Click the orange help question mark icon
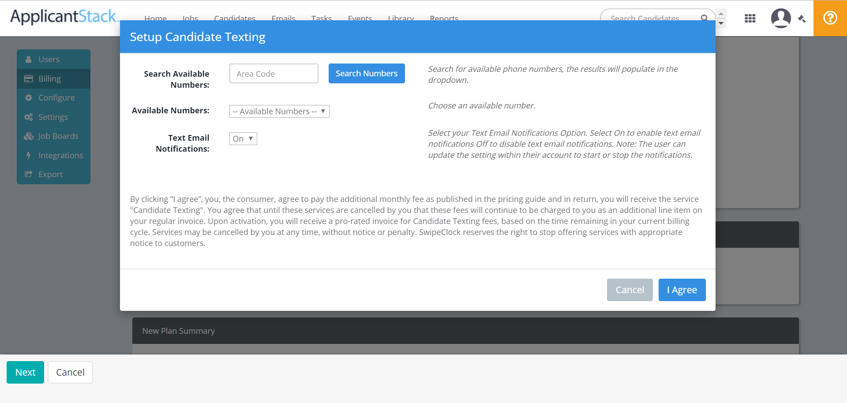Image resolution: width=847 pixels, height=403 pixels. (x=830, y=18)
